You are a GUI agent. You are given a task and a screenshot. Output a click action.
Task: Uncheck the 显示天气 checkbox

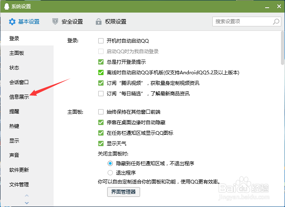click(x=101, y=143)
